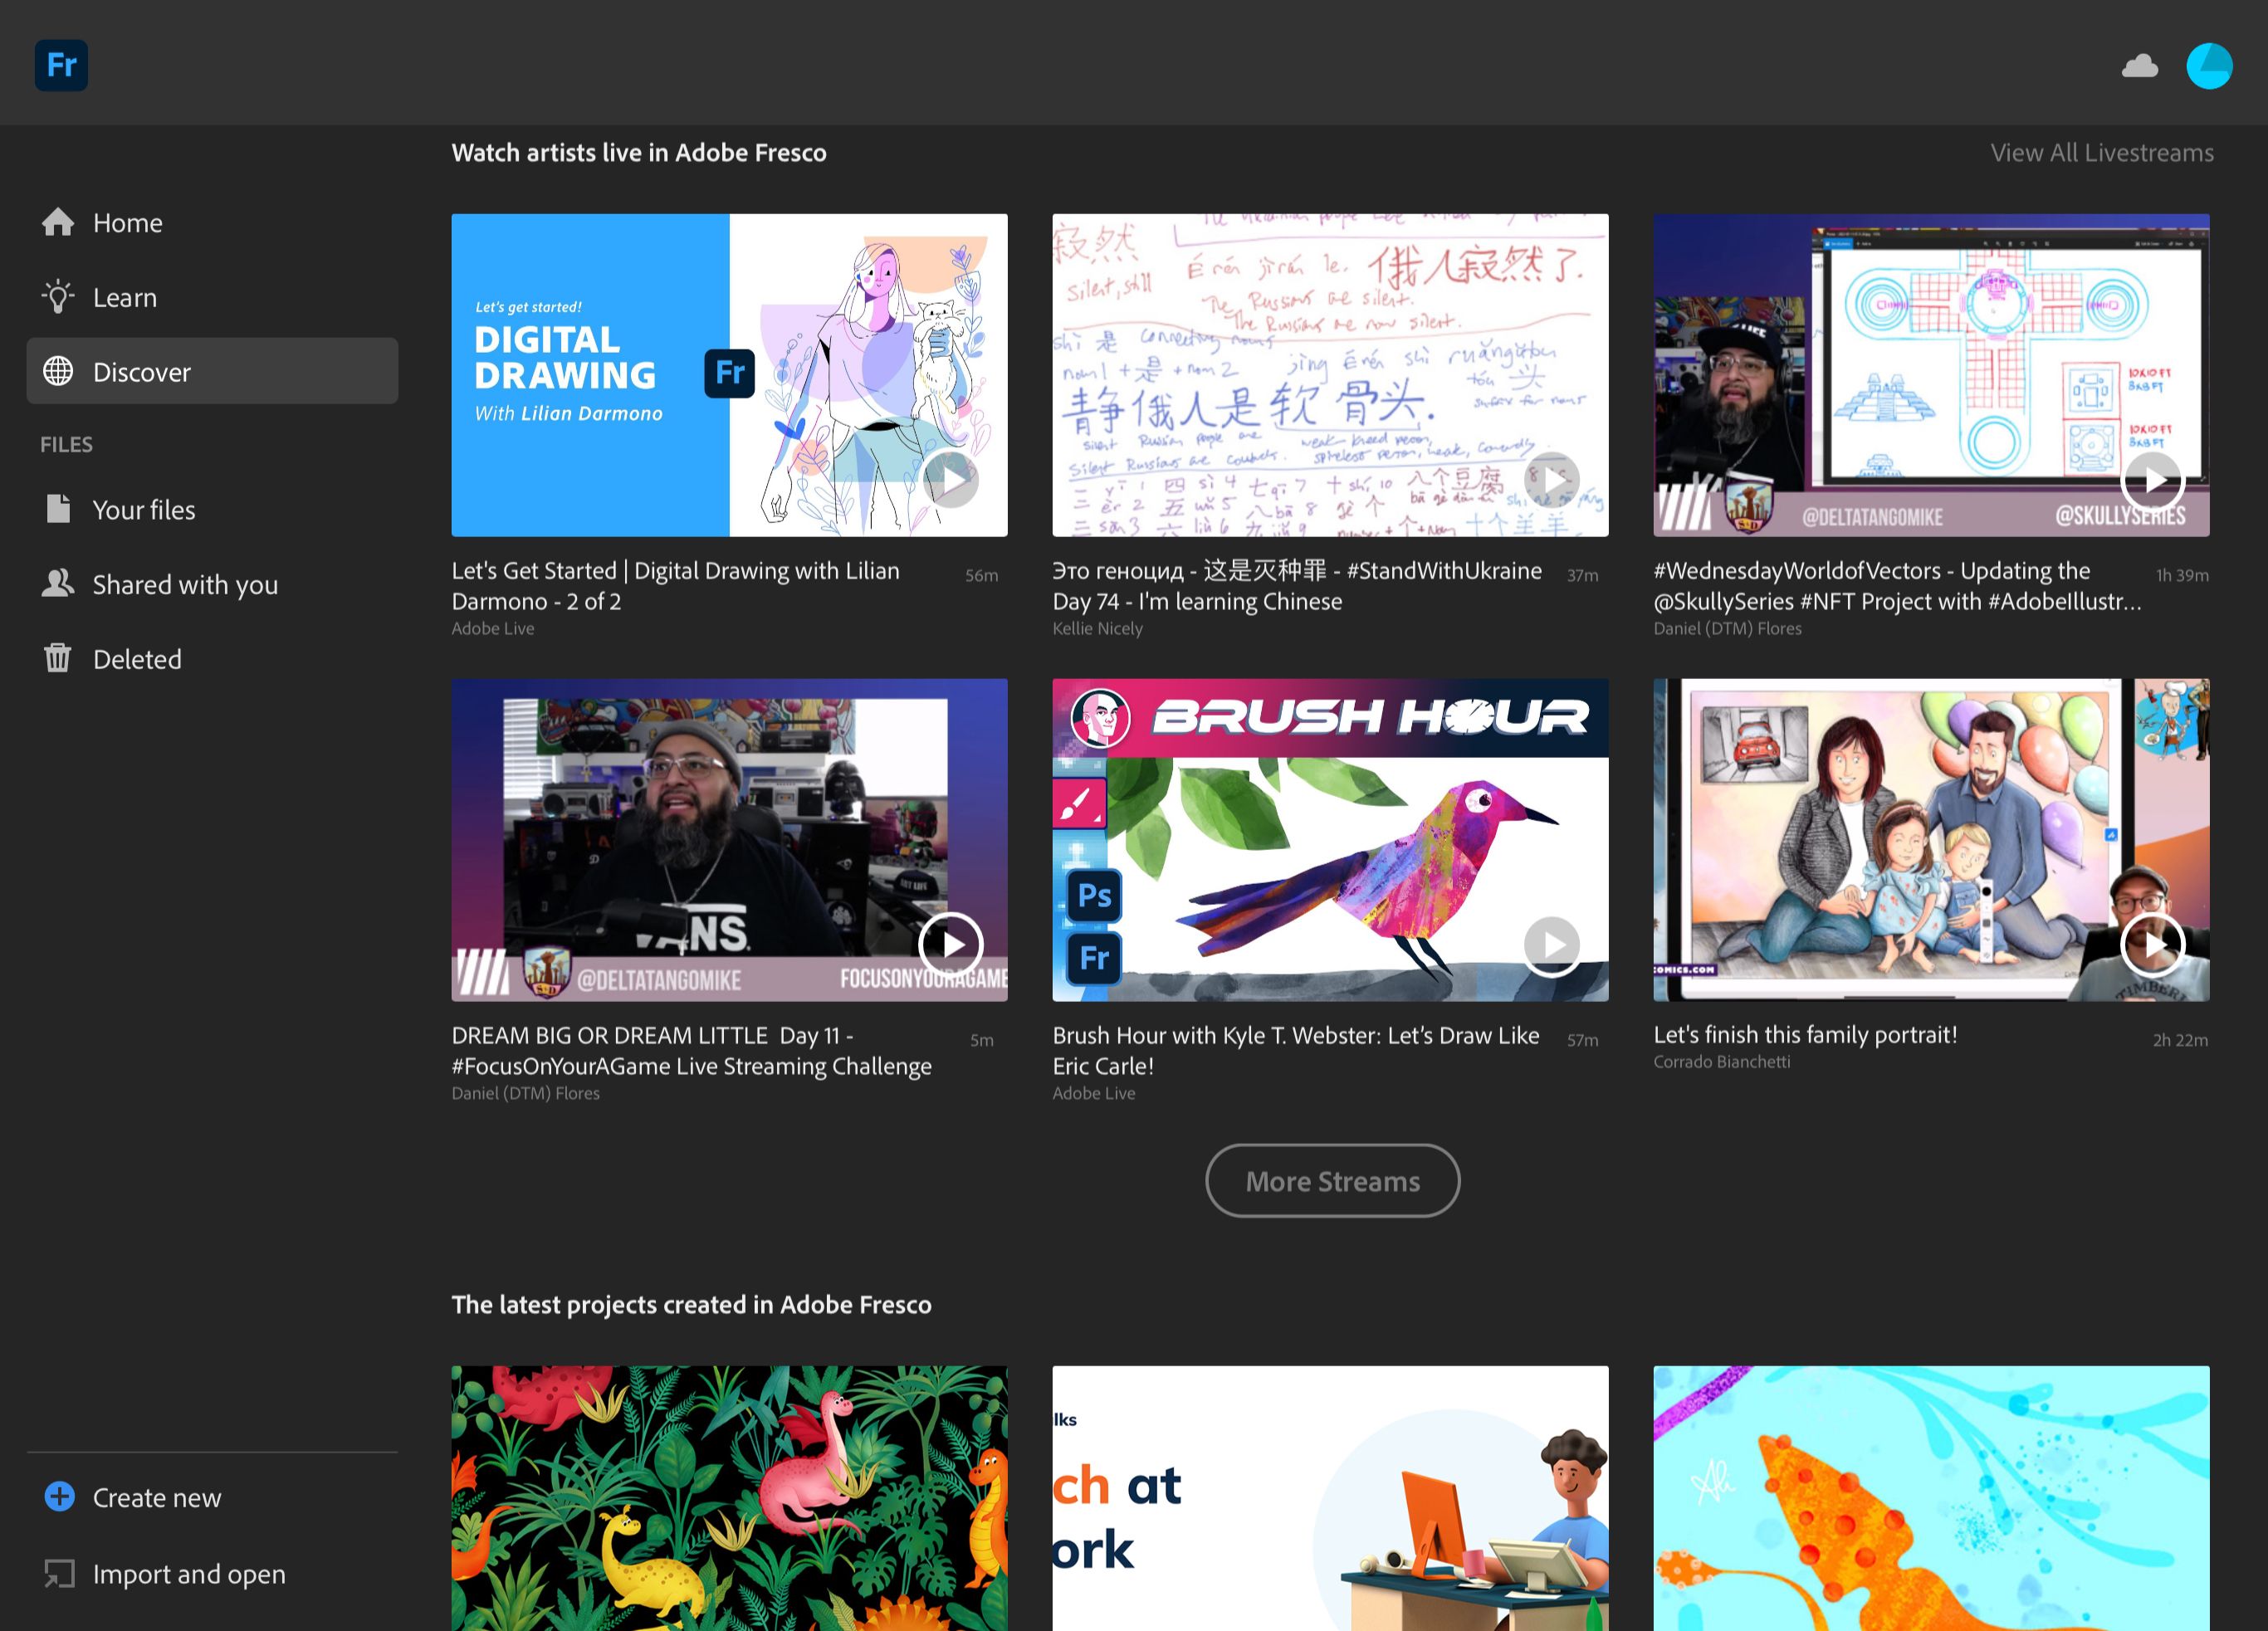
Task: Open the cloud sync status icon
Action: tap(2139, 66)
